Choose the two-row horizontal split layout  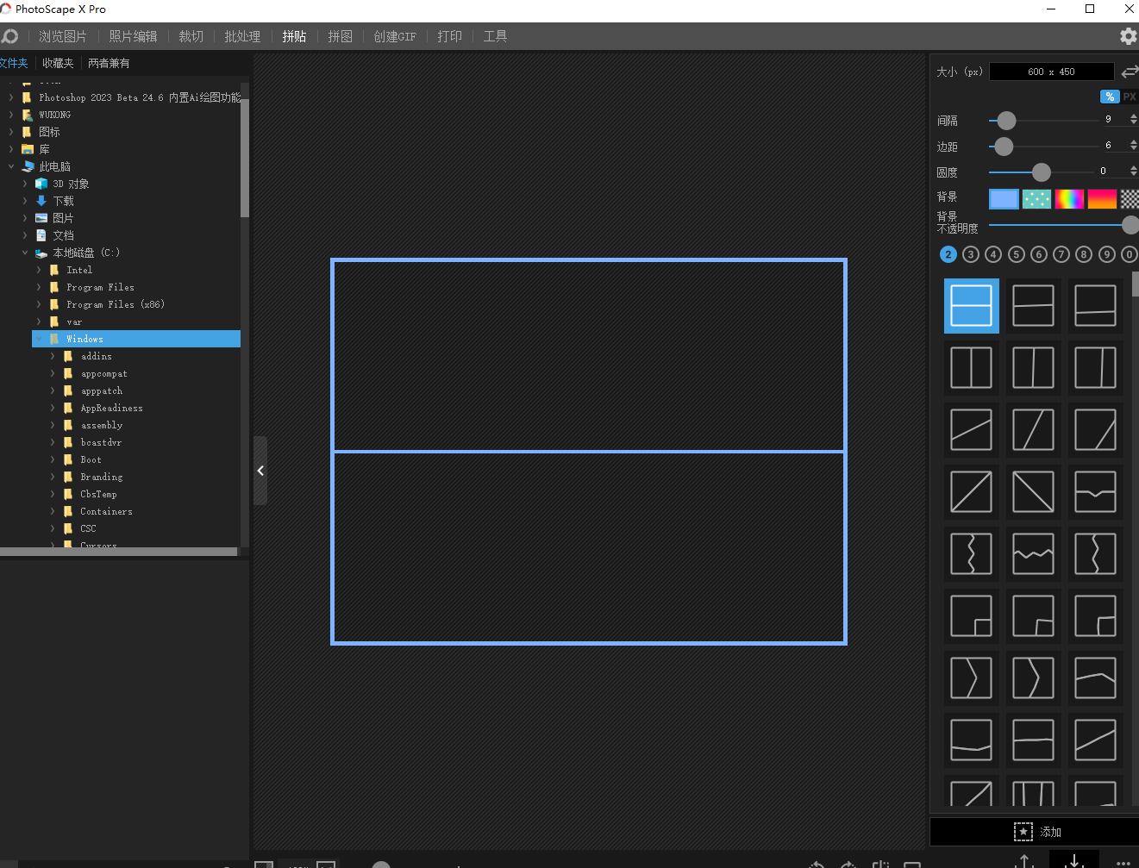click(971, 306)
